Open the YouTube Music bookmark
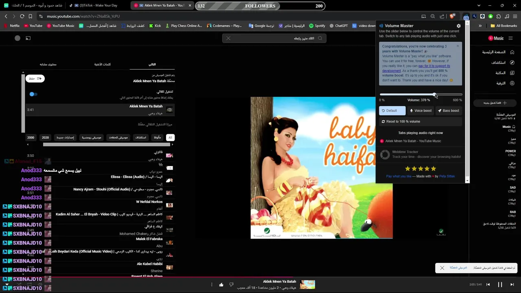 click(x=61, y=26)
